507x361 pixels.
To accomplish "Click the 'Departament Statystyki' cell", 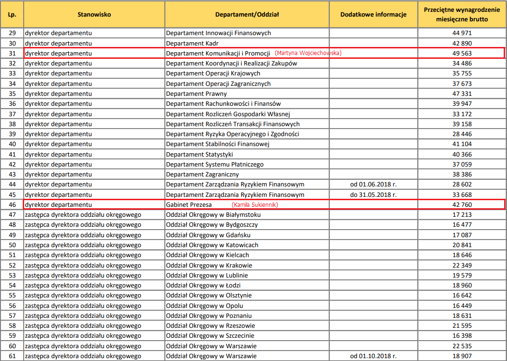I will [199, 154].
